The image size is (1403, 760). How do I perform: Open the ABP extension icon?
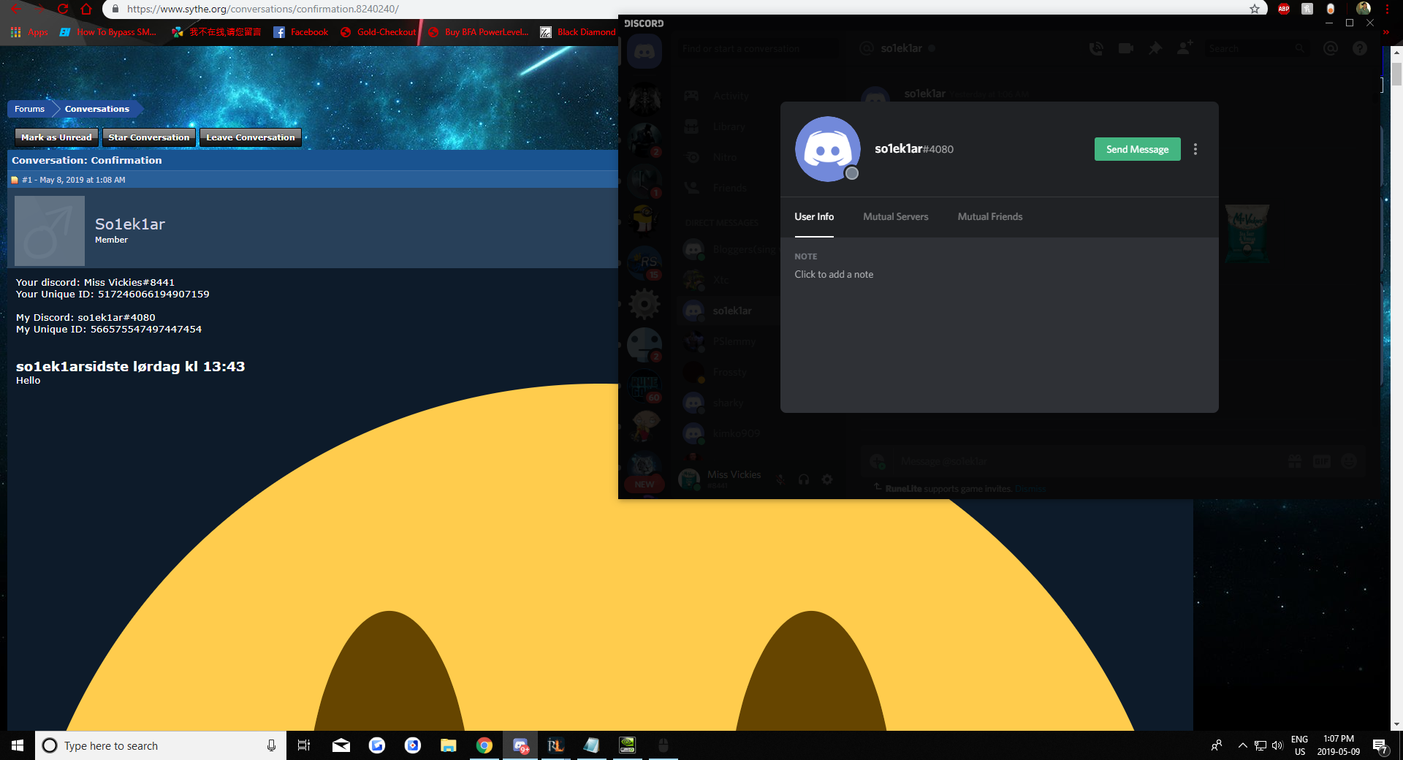point(1284,9)
